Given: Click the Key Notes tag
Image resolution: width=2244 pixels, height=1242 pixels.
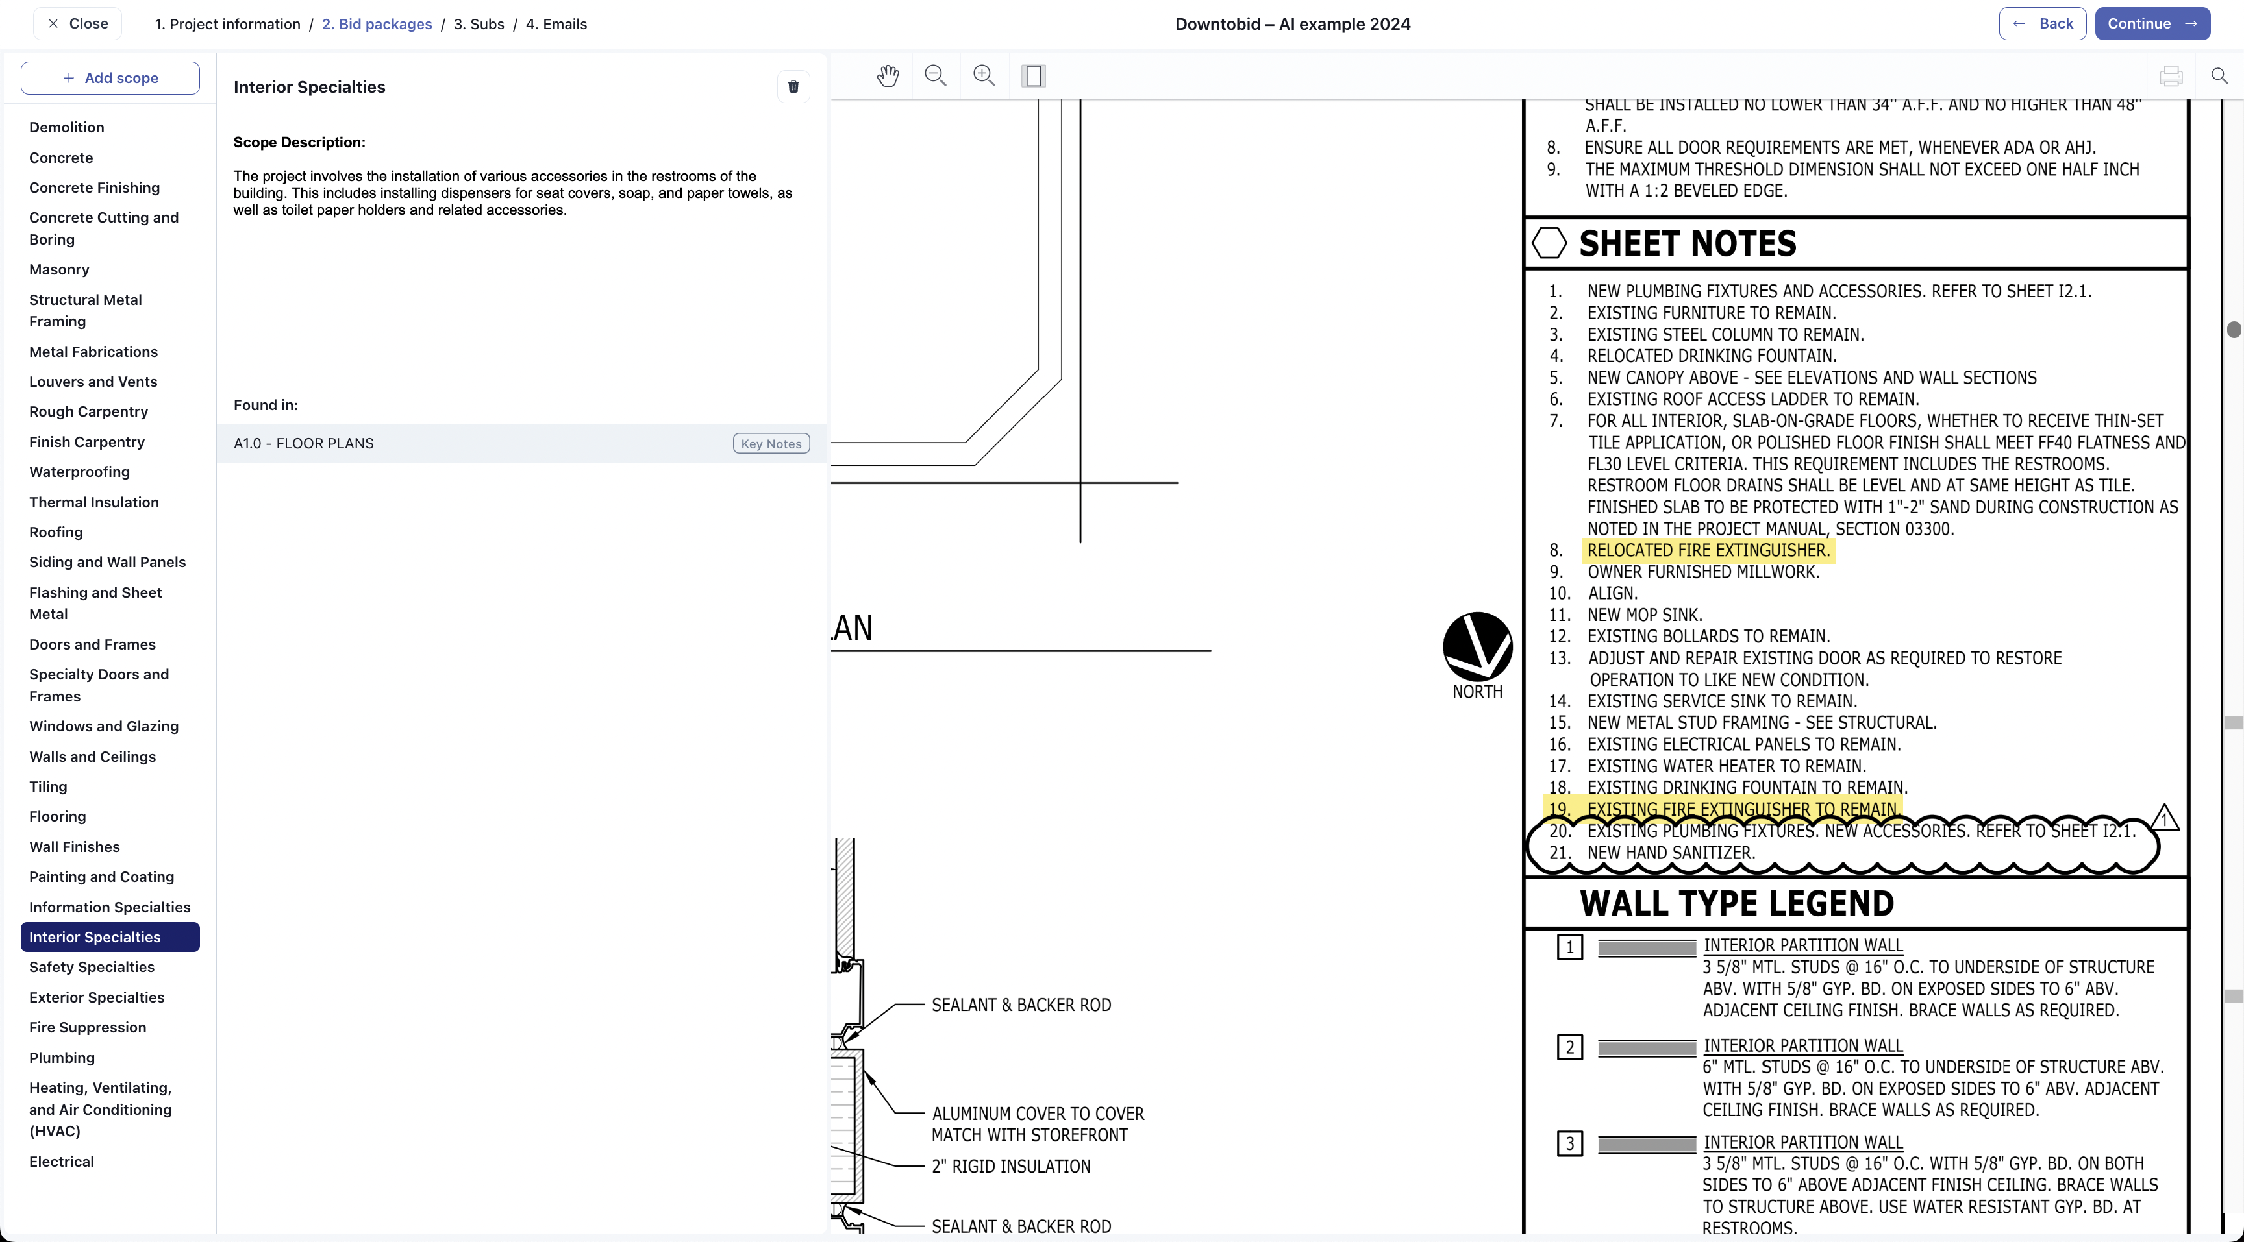Looking at the screenshot, I should point(771,443).
